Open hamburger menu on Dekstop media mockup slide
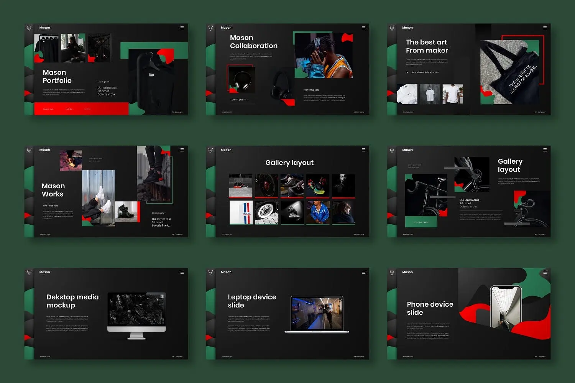 [x=182, y=272]
